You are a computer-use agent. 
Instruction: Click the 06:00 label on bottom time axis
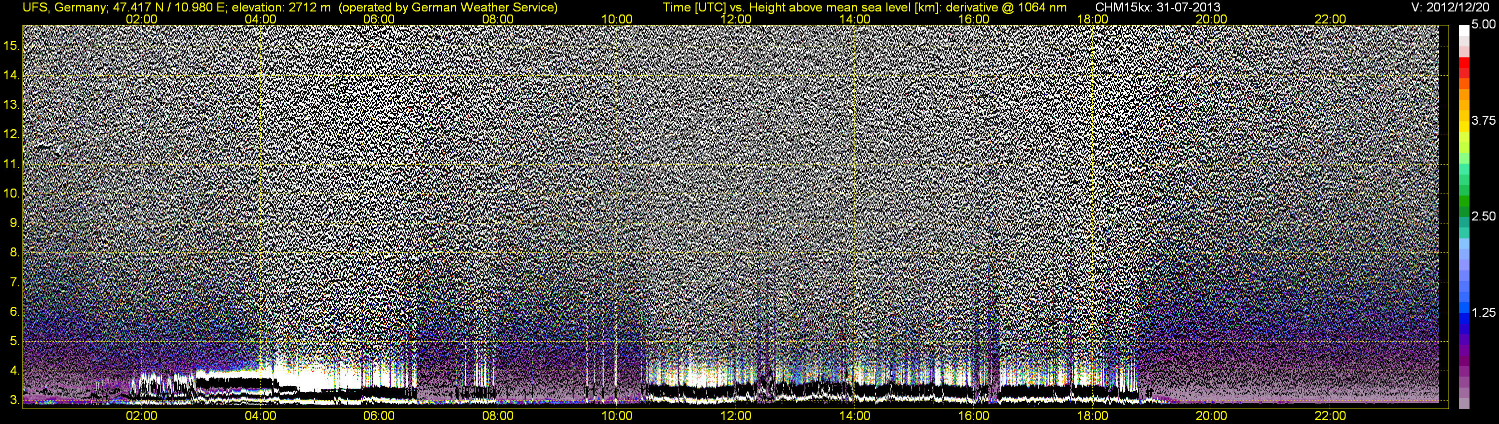tap(379, 416)
